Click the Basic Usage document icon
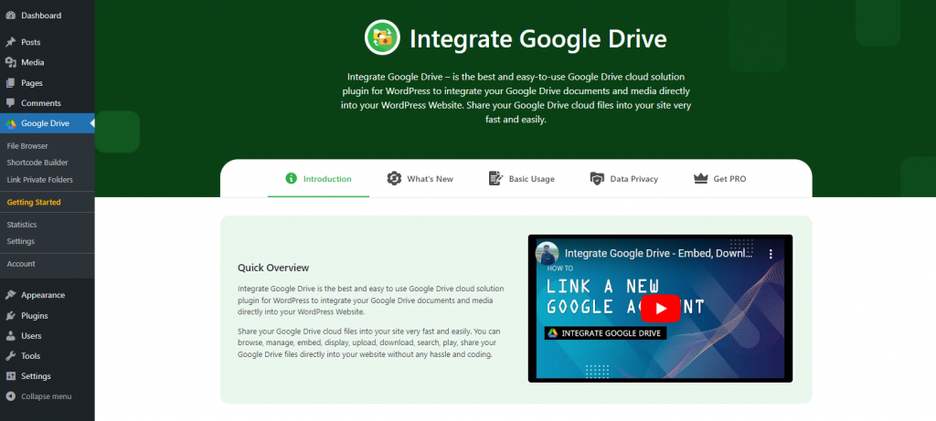This screenshot has height=421, width=936. [495, 178]
